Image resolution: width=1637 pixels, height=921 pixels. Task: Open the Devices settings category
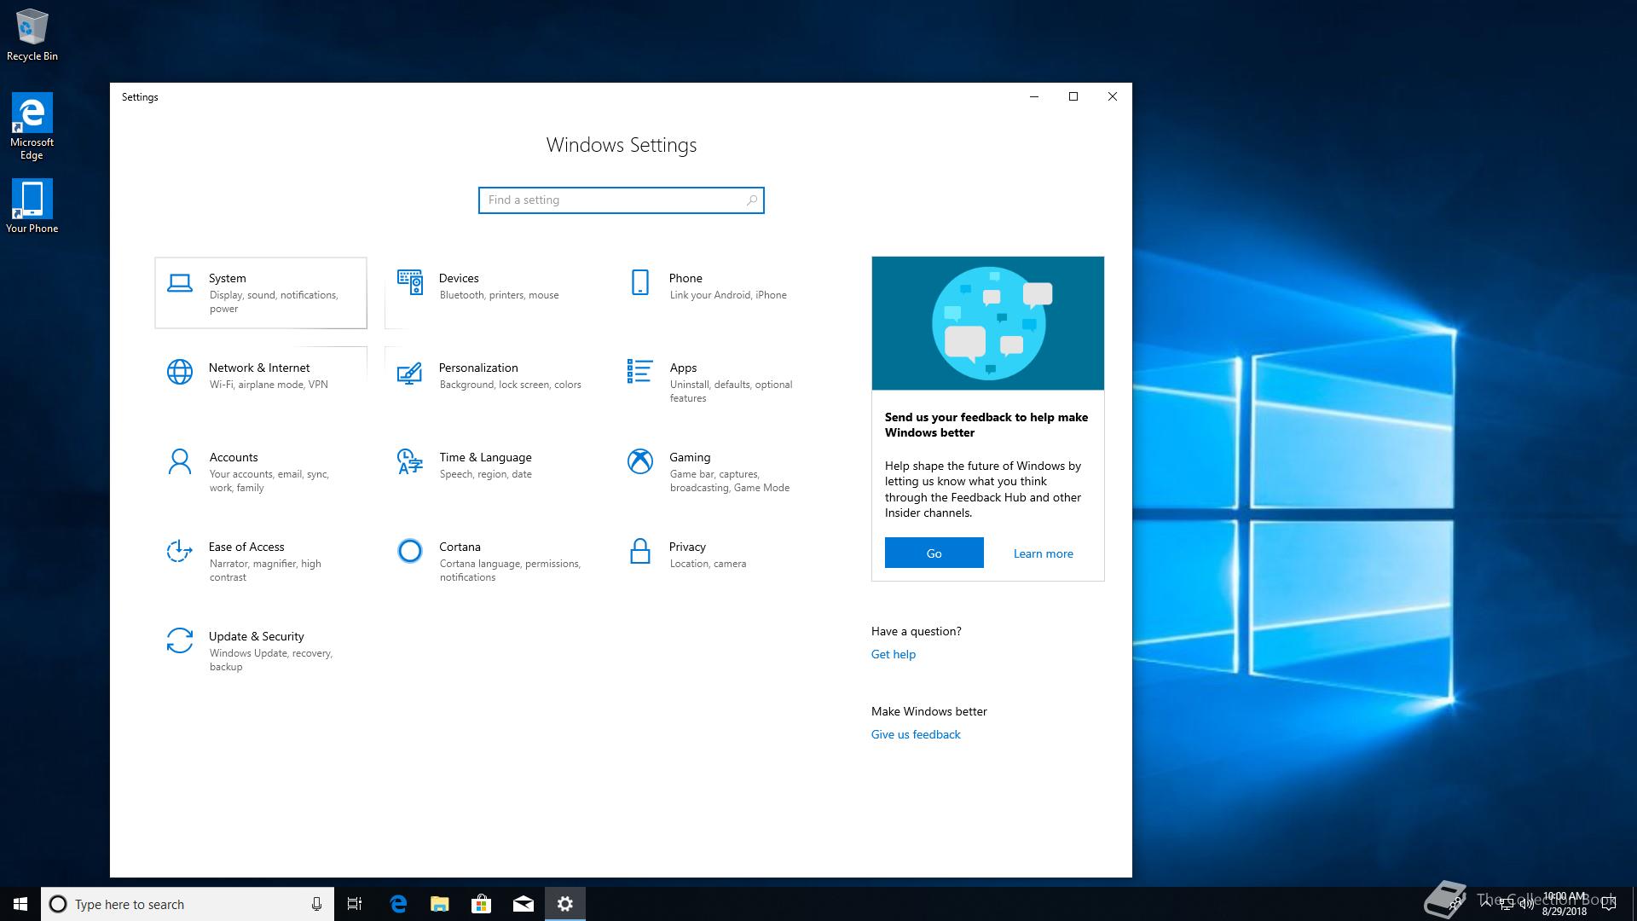click(x=490, y=293)
